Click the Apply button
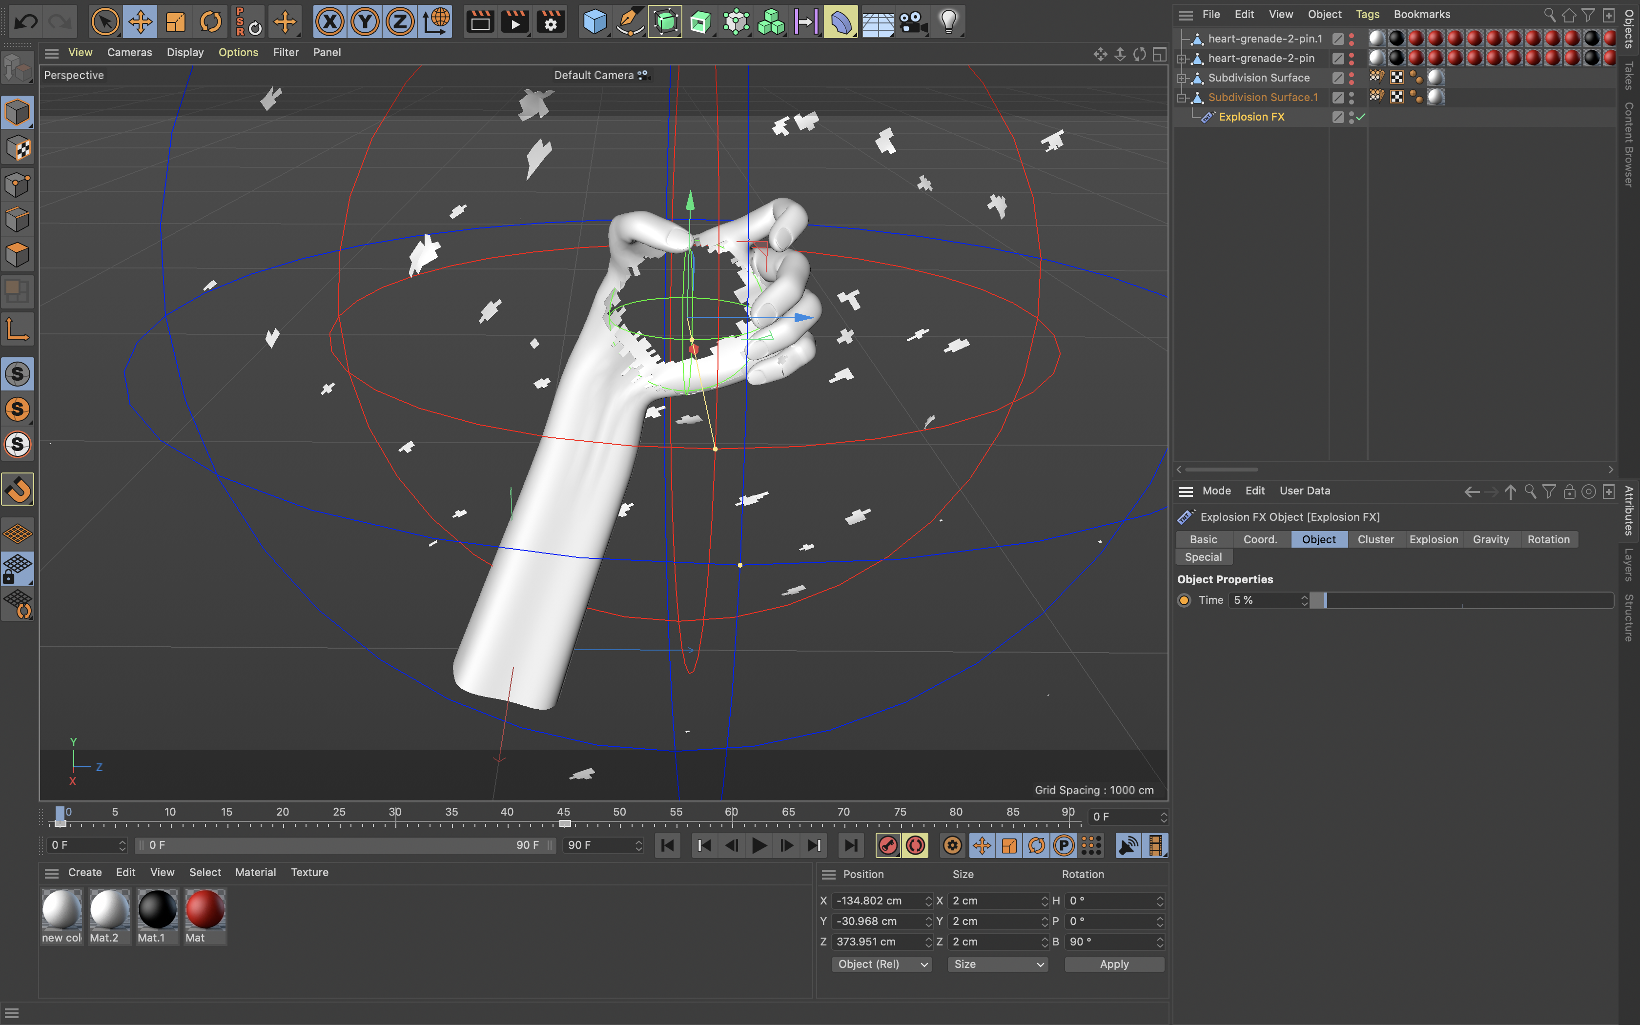The image size is (1640, 1025). (1113, 964)
